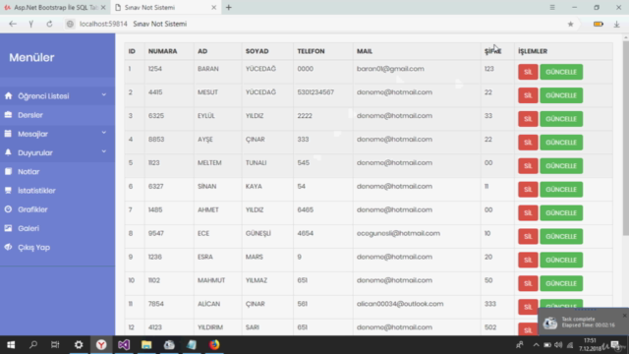Screen dimensions: 629x354
Task: Click the bell icon beside Duyurular
Action: (9, 152)
